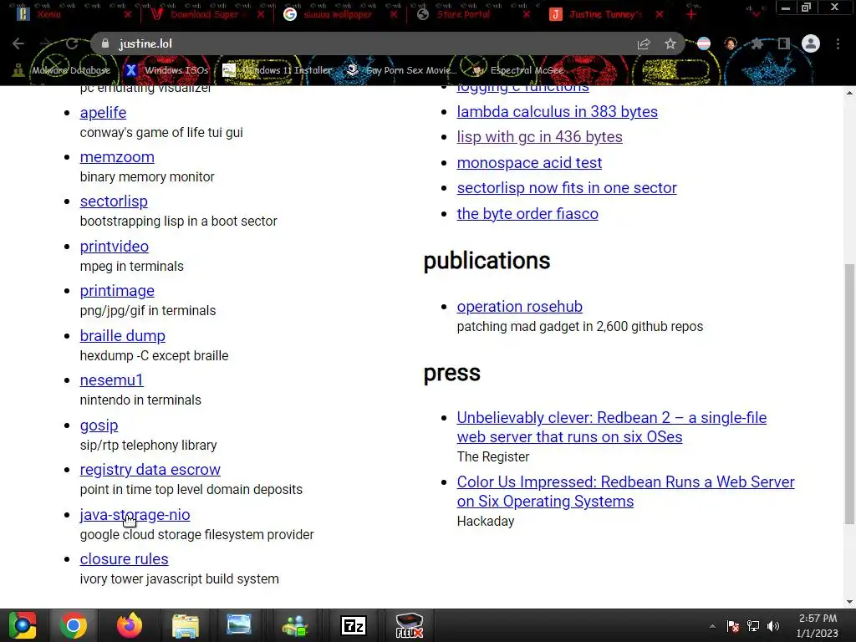This screenshot has height=642, width=856.
Task: Open the registry data escrow link
Action: pyautogui.click(x=150, y=470)
